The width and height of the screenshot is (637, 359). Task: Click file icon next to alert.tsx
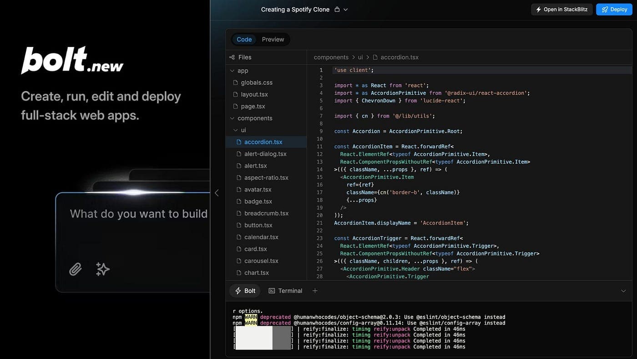tap(239, 165)
